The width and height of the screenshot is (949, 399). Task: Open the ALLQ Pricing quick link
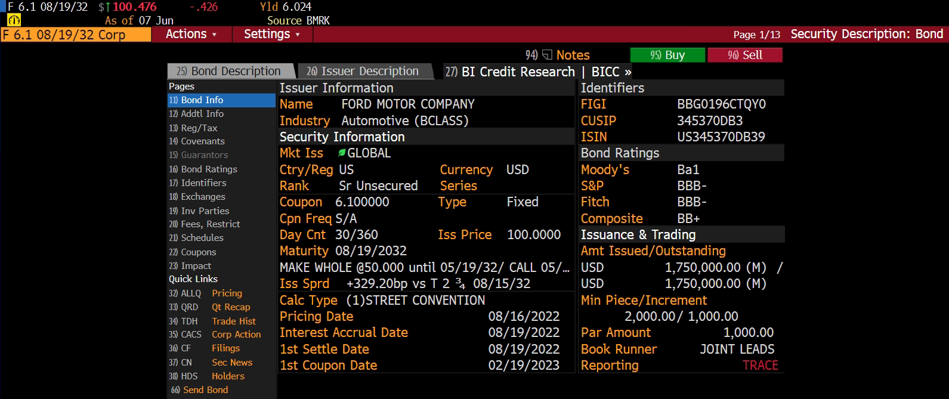tap(206, 293)
